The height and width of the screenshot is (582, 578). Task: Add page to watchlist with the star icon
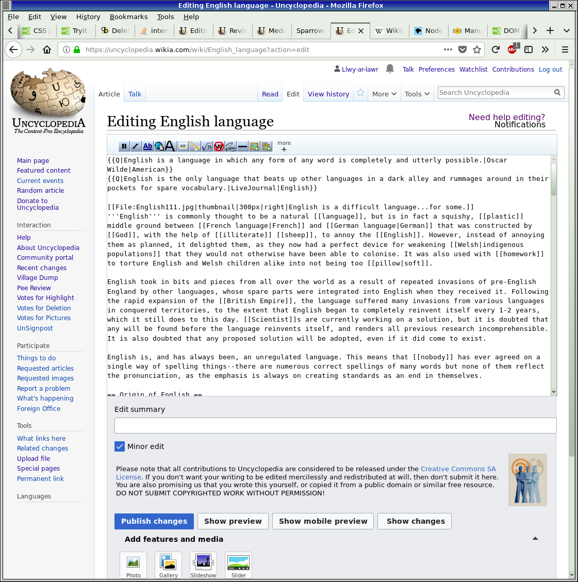[x=360, y=93]
